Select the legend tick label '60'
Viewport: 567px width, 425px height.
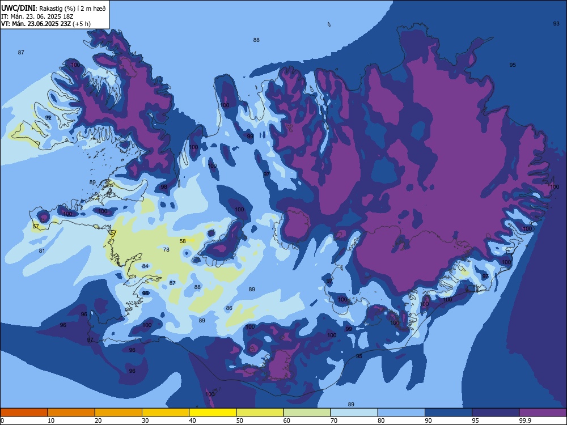tap(287, 420)
